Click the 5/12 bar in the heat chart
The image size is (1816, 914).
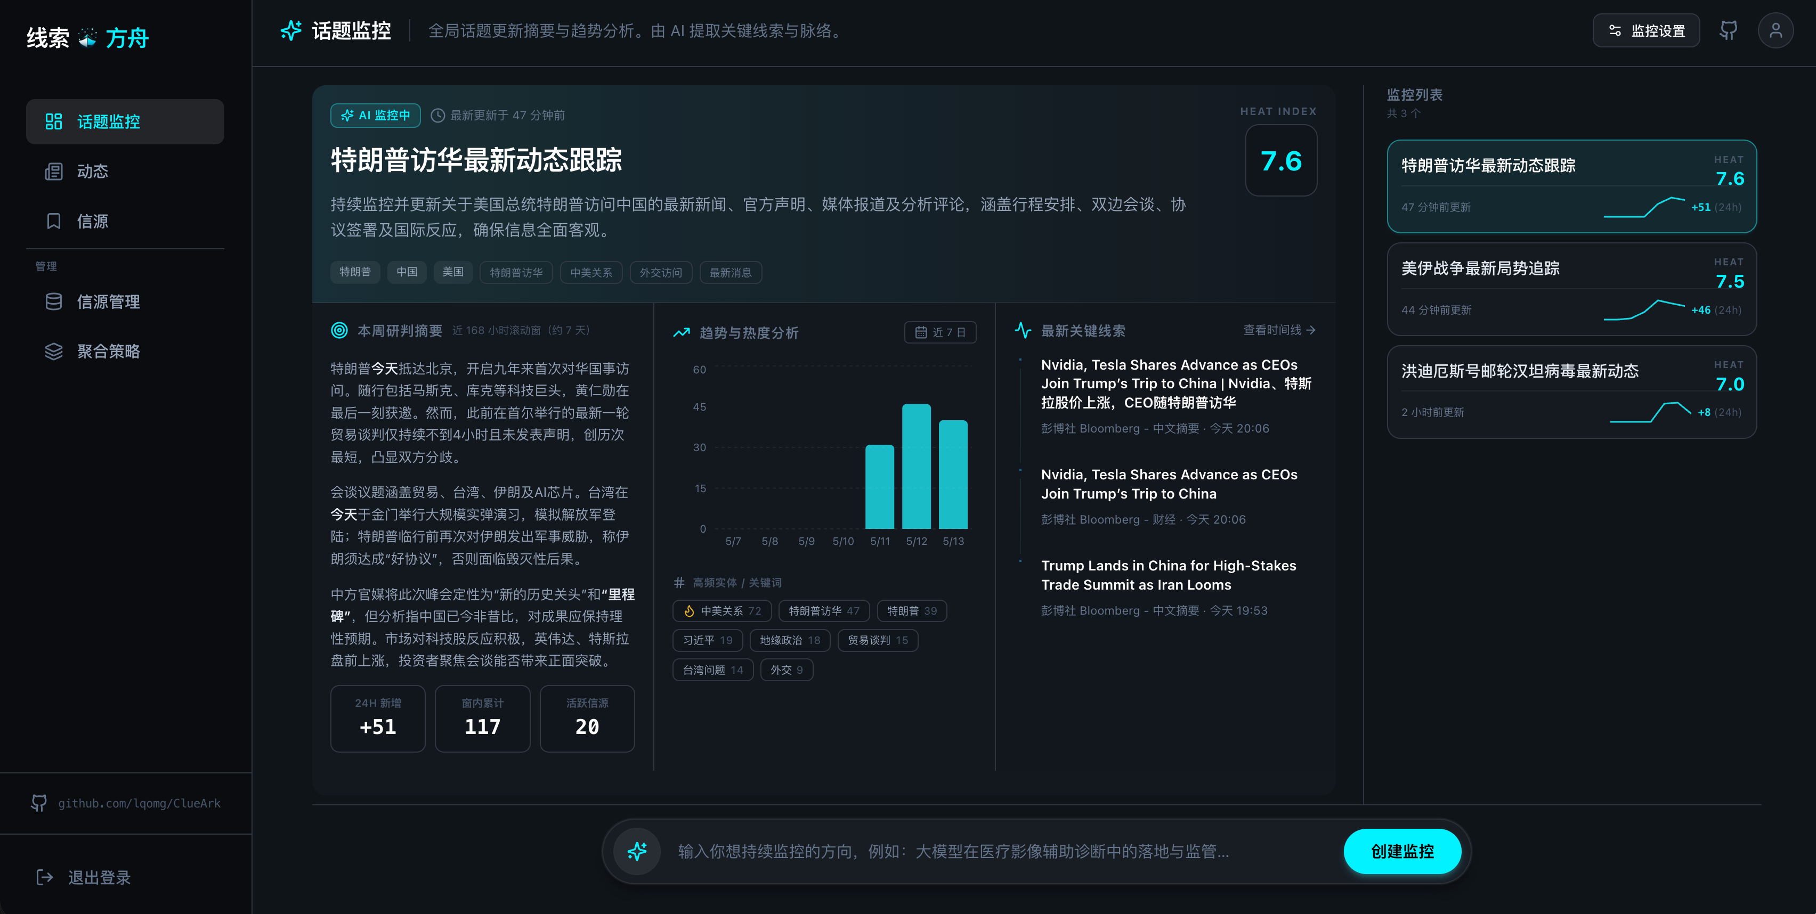pos(917,467)
